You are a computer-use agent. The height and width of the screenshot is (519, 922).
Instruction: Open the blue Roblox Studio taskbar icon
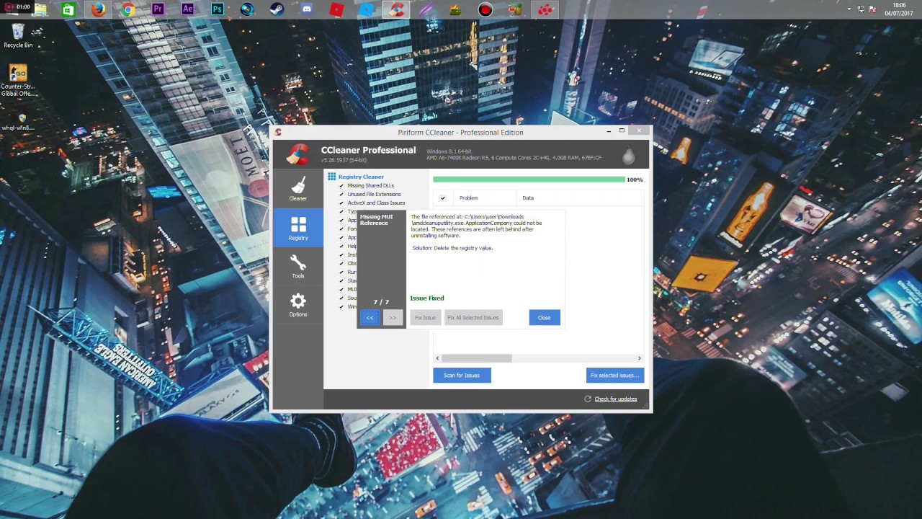point(367,10)
